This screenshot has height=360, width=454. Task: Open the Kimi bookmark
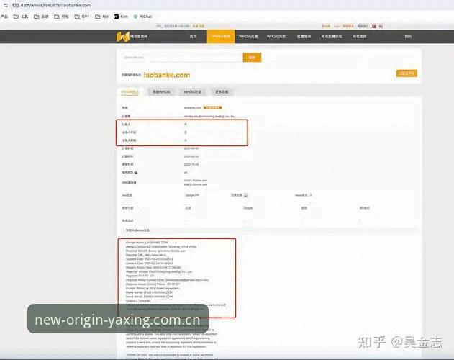click(121, 17)
